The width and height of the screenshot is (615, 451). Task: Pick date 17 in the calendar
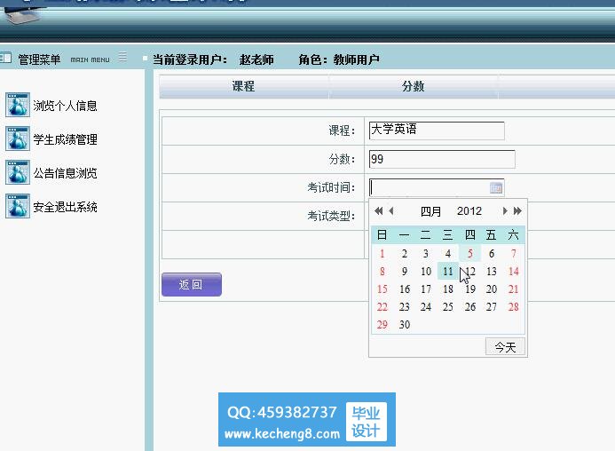426,289
